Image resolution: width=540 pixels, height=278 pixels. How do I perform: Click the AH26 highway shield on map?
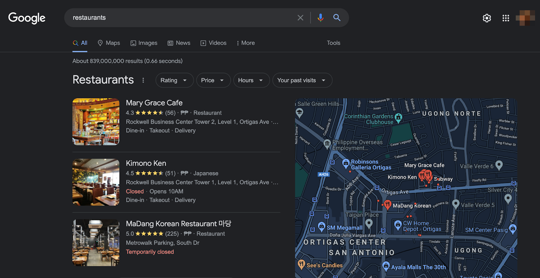point(323,174)
